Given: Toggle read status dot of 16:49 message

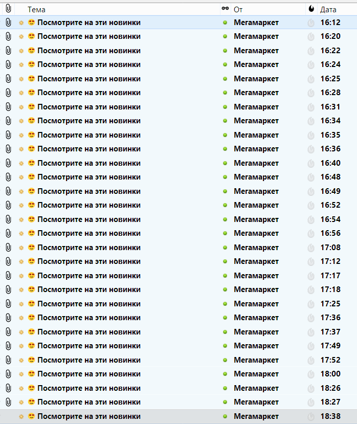Looking at the screenshot, I should pyautogui.click(x=225, y=191).
